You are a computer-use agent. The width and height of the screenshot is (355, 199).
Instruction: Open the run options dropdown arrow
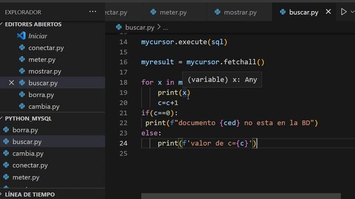pyautogui.click(x=353, y=12)
